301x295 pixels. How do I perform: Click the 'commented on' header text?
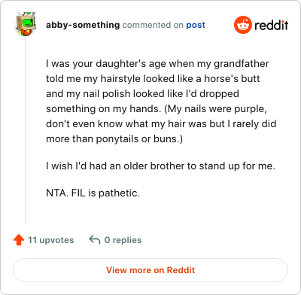coord(153,25)
